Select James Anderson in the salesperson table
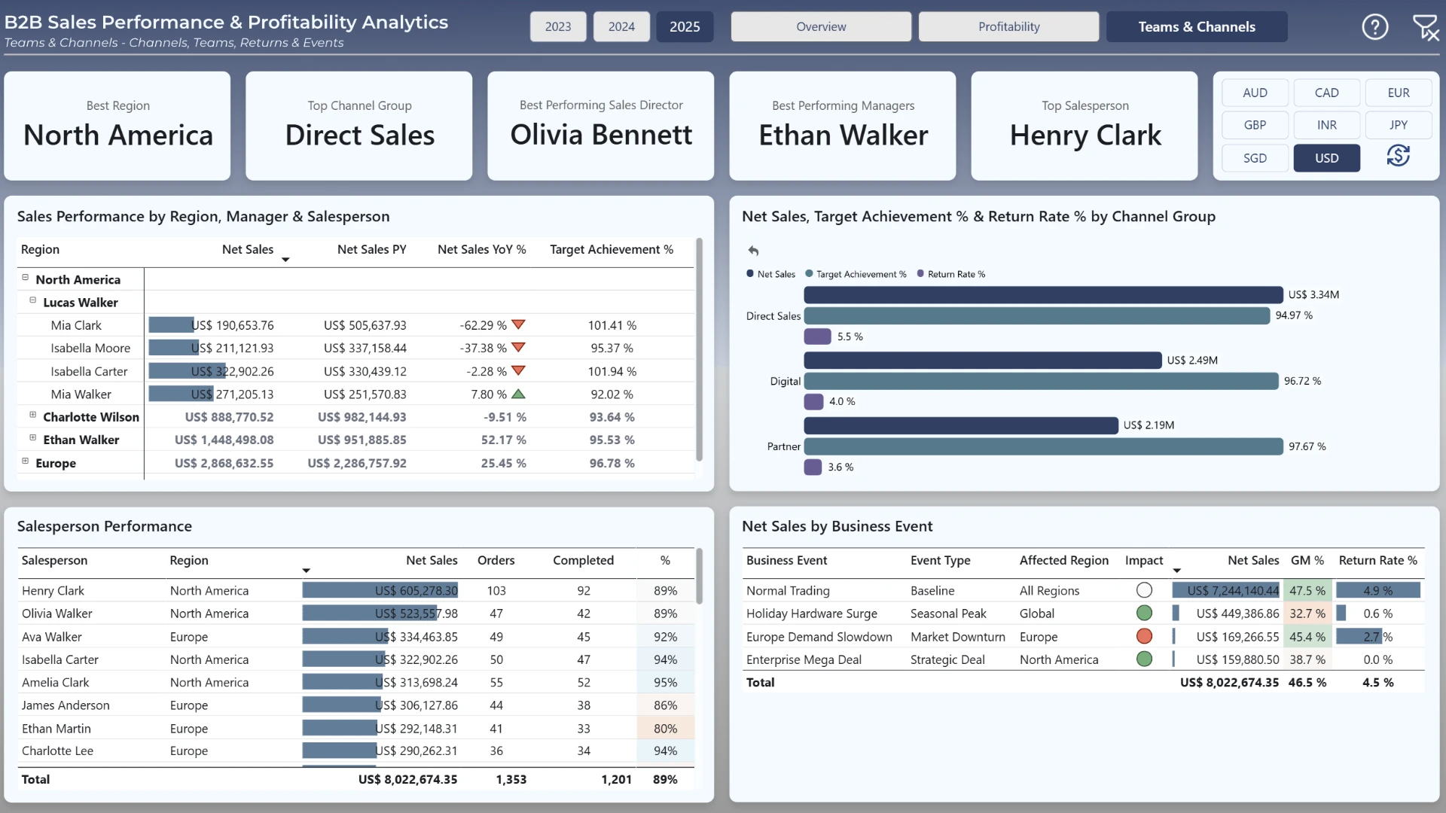The image size is (1446, 813). tap(66, 705)
